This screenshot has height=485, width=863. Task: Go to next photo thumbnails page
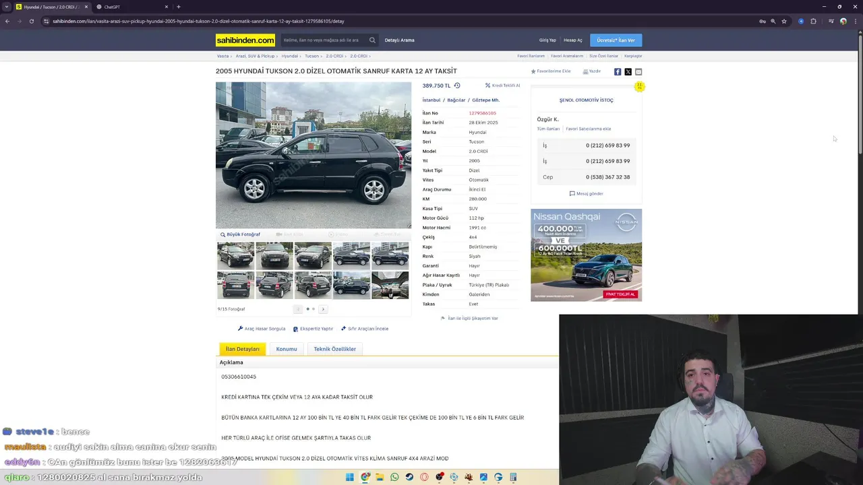tap(323, 309)
